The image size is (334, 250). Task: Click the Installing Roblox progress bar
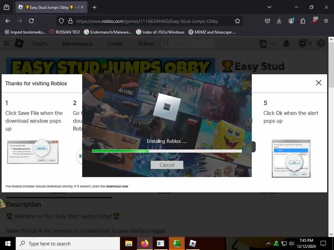point(167,151)
